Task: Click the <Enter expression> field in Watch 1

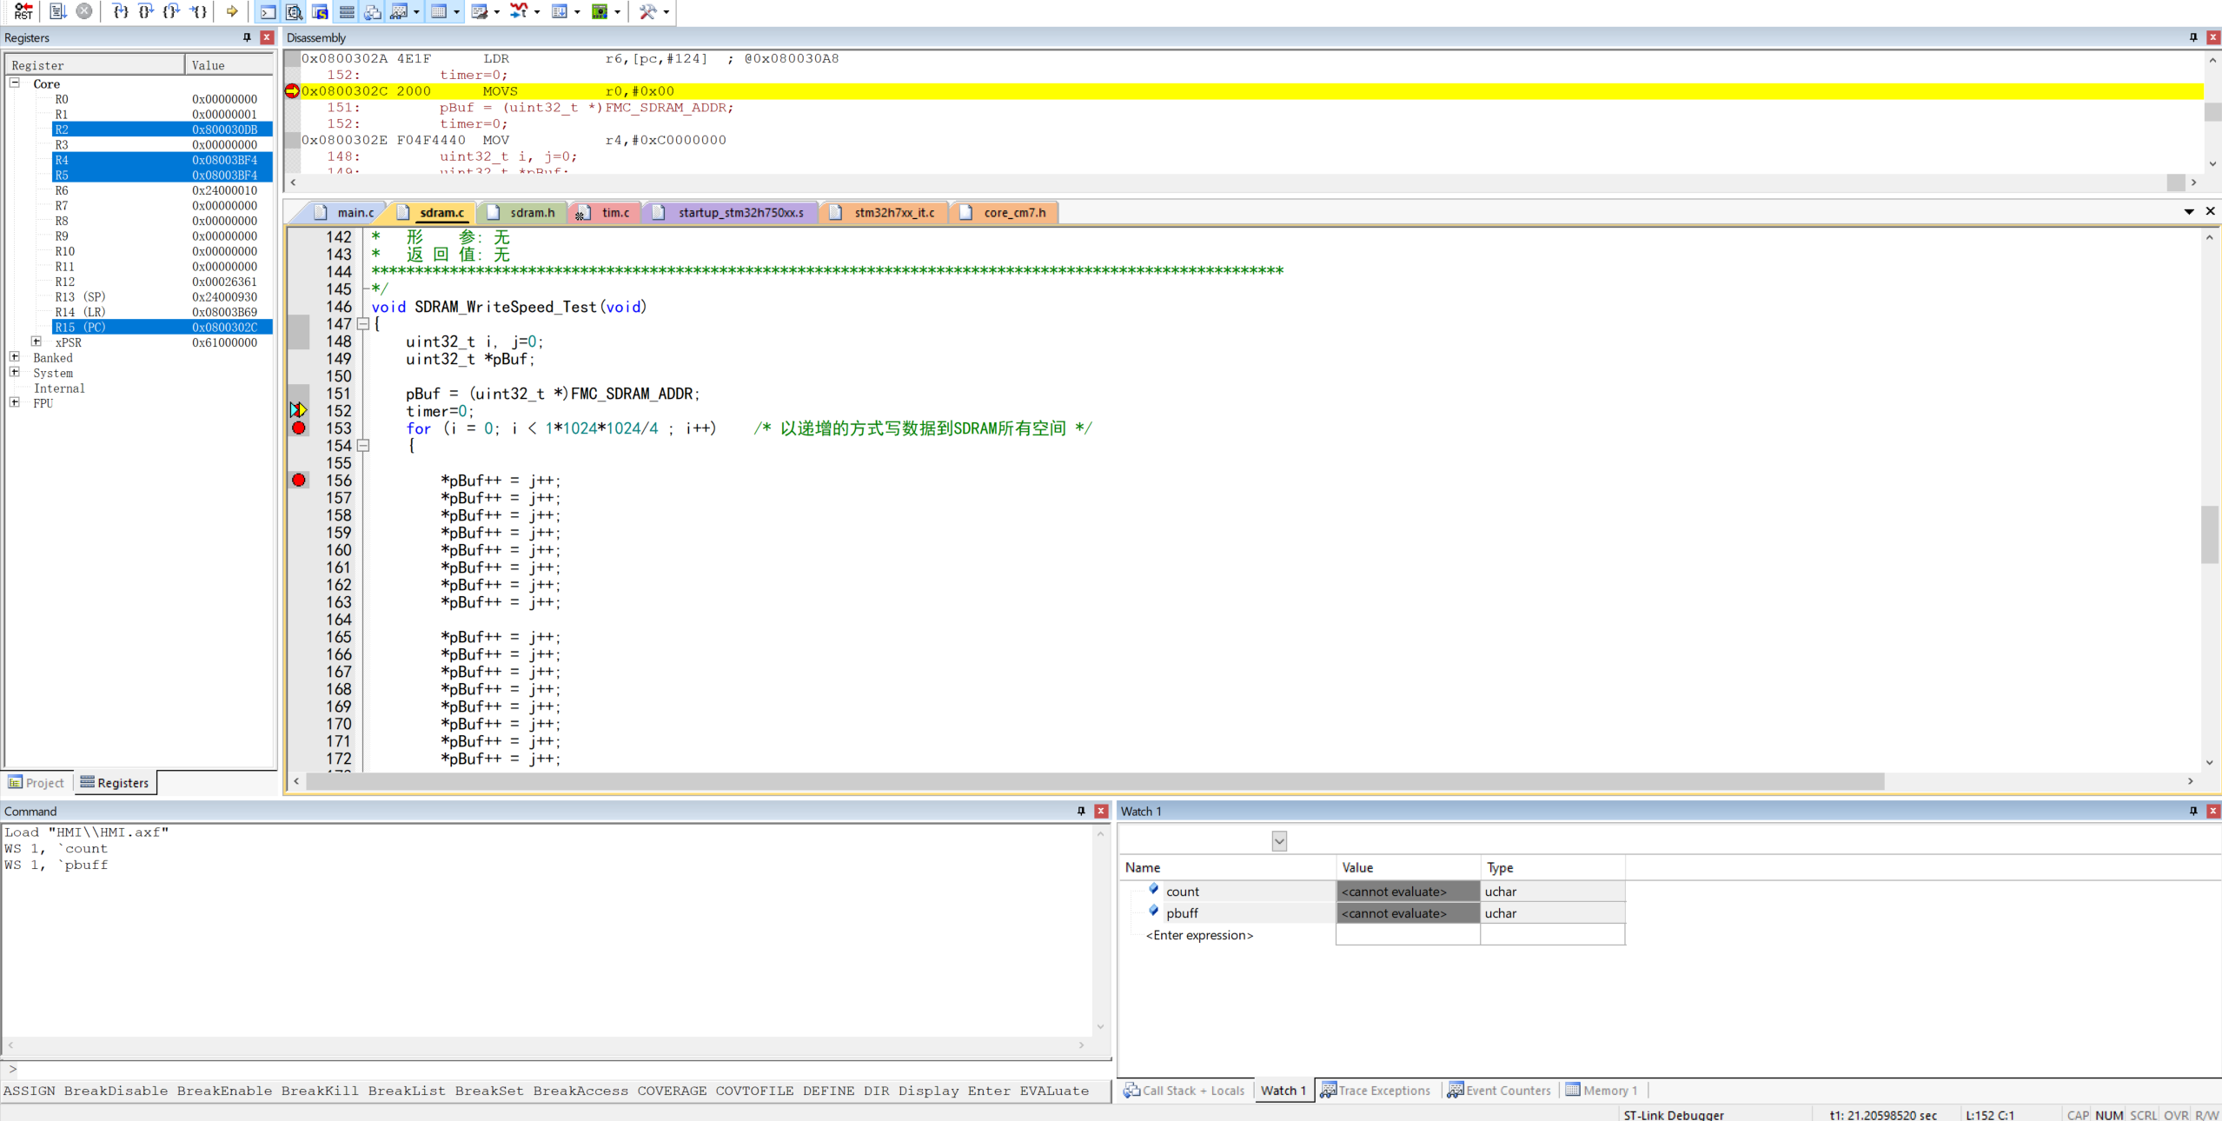Action: 1199,935
